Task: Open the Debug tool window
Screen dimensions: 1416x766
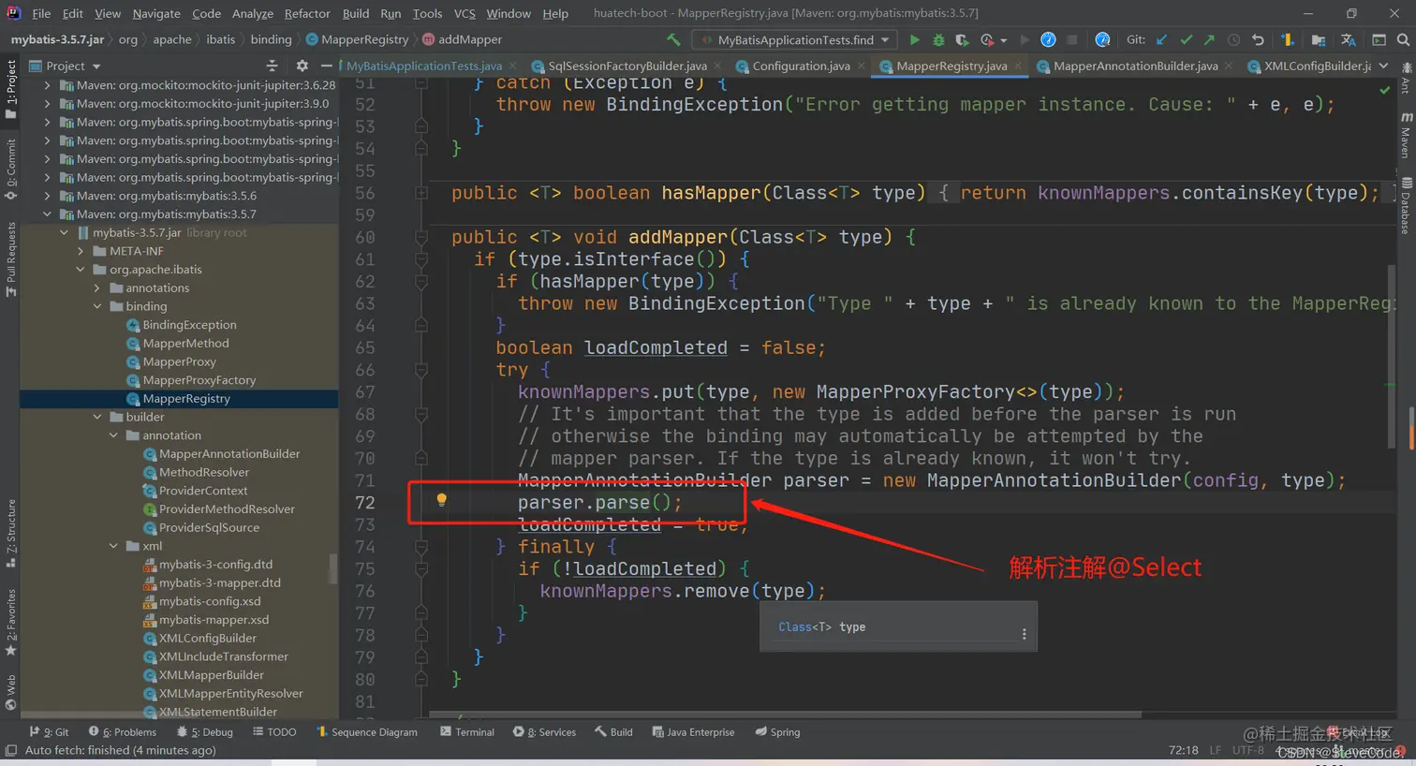Action: pyautogui.click(x=205, y=732)
